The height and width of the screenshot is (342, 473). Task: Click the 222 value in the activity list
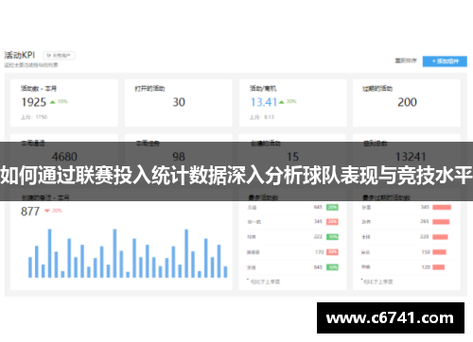click(318, 236)
